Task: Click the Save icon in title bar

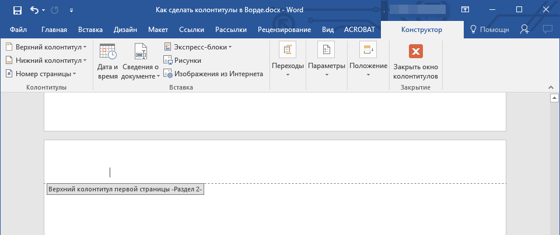Action: pyautogui.click(x=17, y=10)
